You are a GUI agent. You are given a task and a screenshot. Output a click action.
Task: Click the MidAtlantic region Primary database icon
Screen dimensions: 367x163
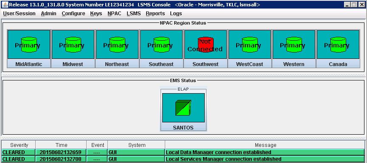29,44
